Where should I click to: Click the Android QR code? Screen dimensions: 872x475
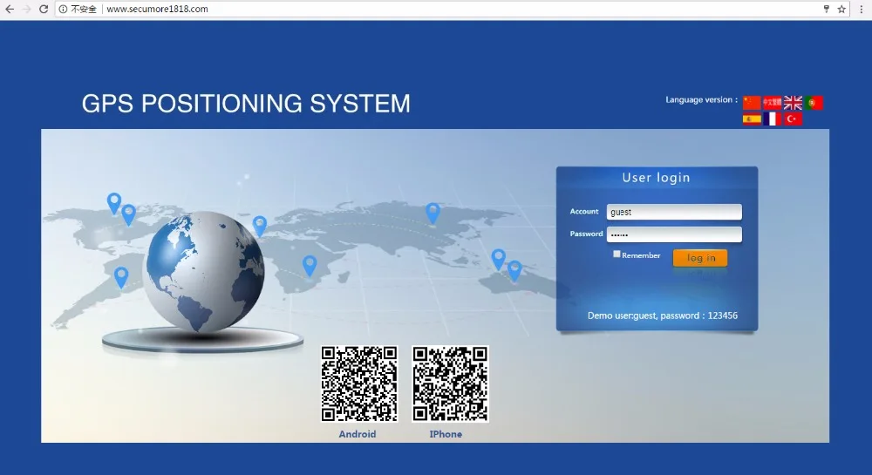pyautogui.click(x=359, y=383)
